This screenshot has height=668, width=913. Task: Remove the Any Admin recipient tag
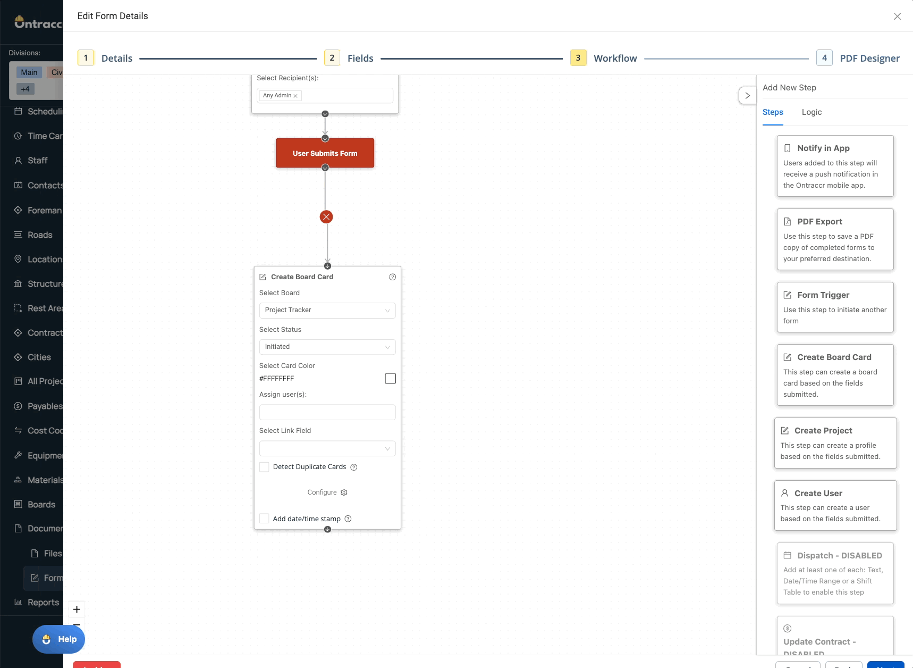pos(295,96)
